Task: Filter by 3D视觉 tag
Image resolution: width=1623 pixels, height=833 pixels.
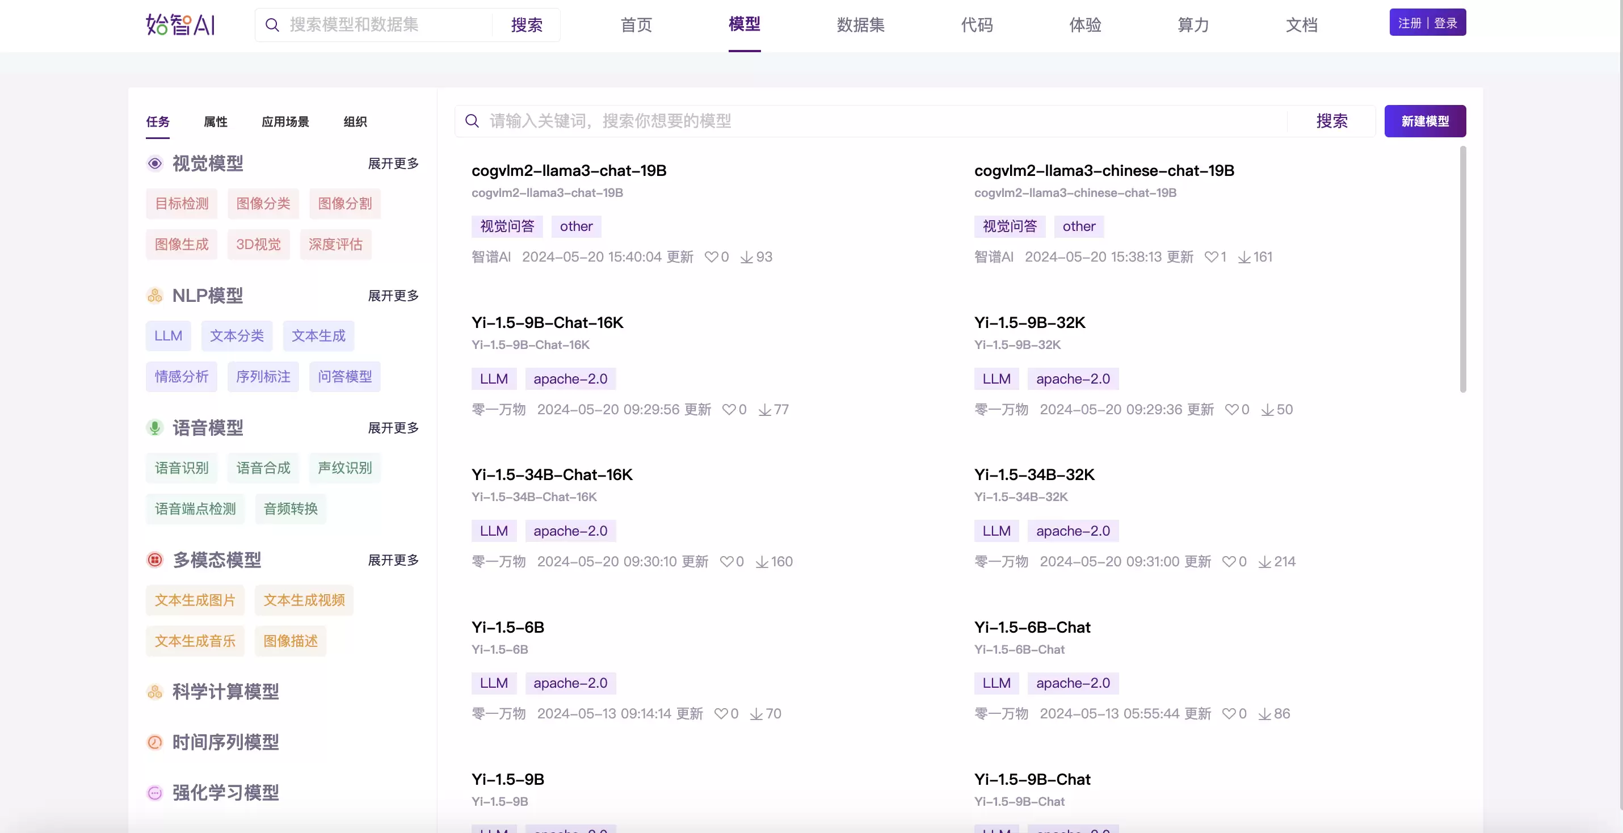Action: point(258,245)
